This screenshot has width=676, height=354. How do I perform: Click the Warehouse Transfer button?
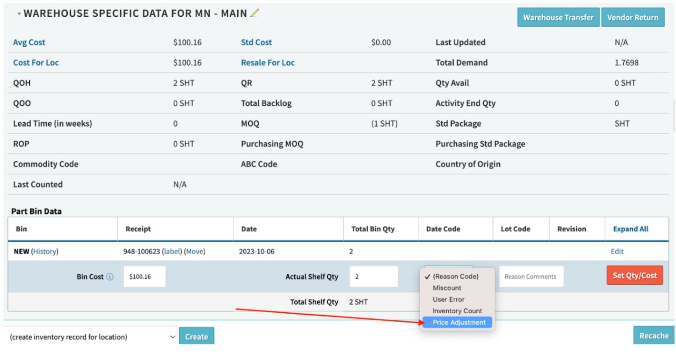point(558,17)
